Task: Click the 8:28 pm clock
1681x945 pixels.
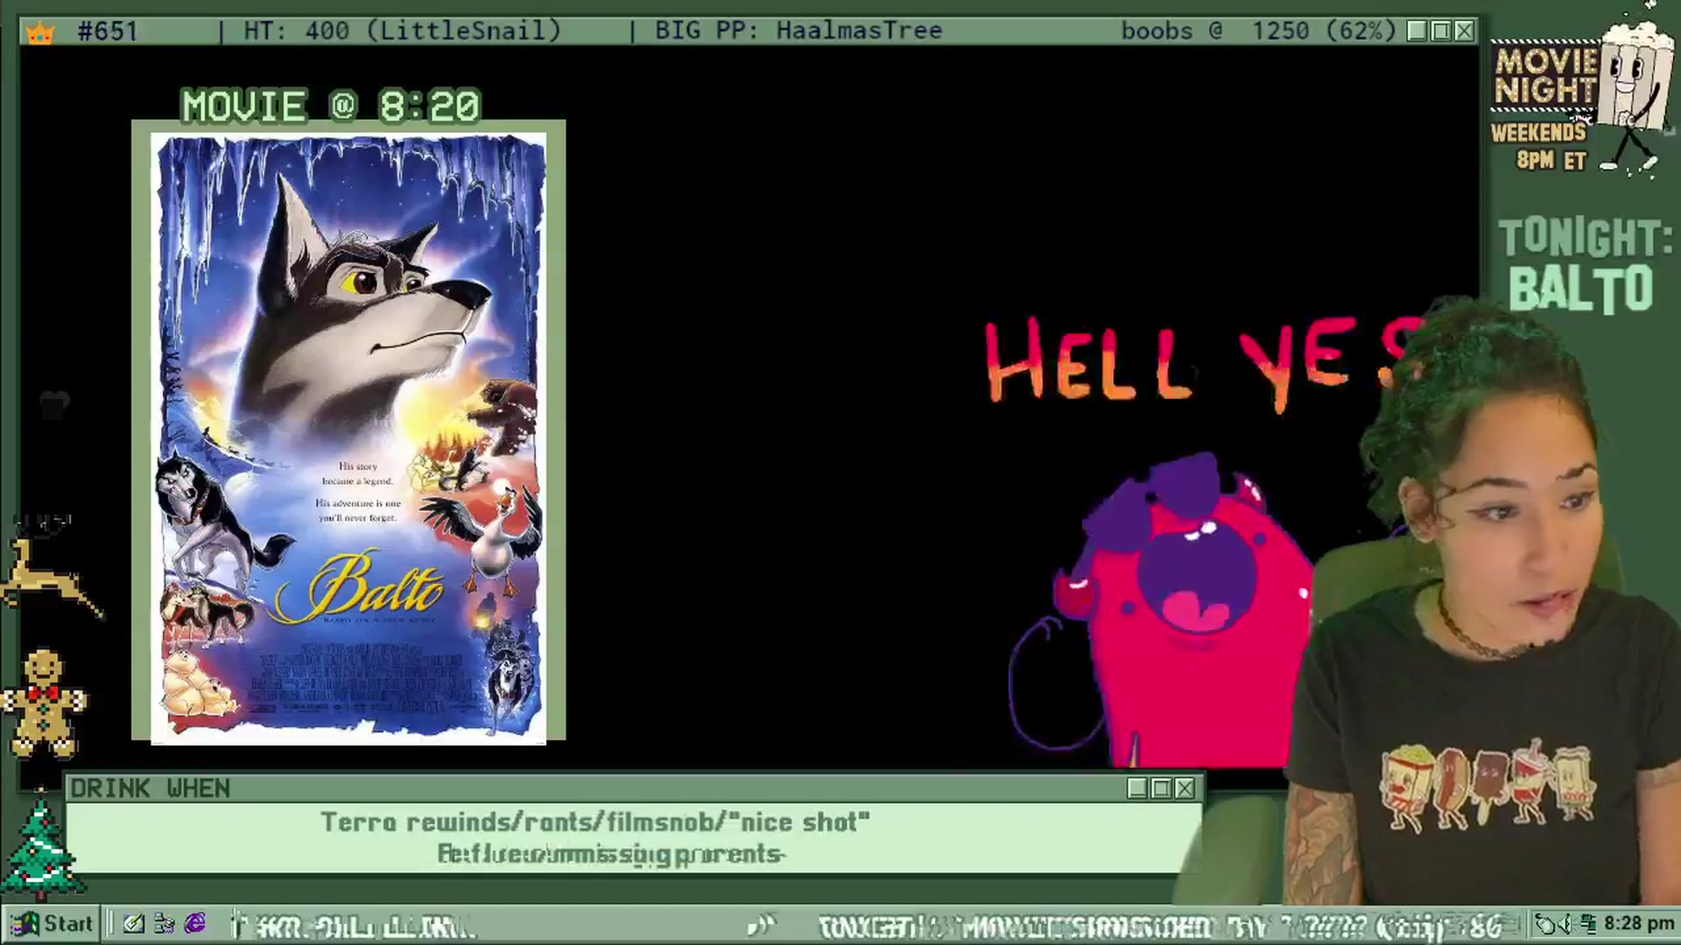Action: [x=1639, y=923]
